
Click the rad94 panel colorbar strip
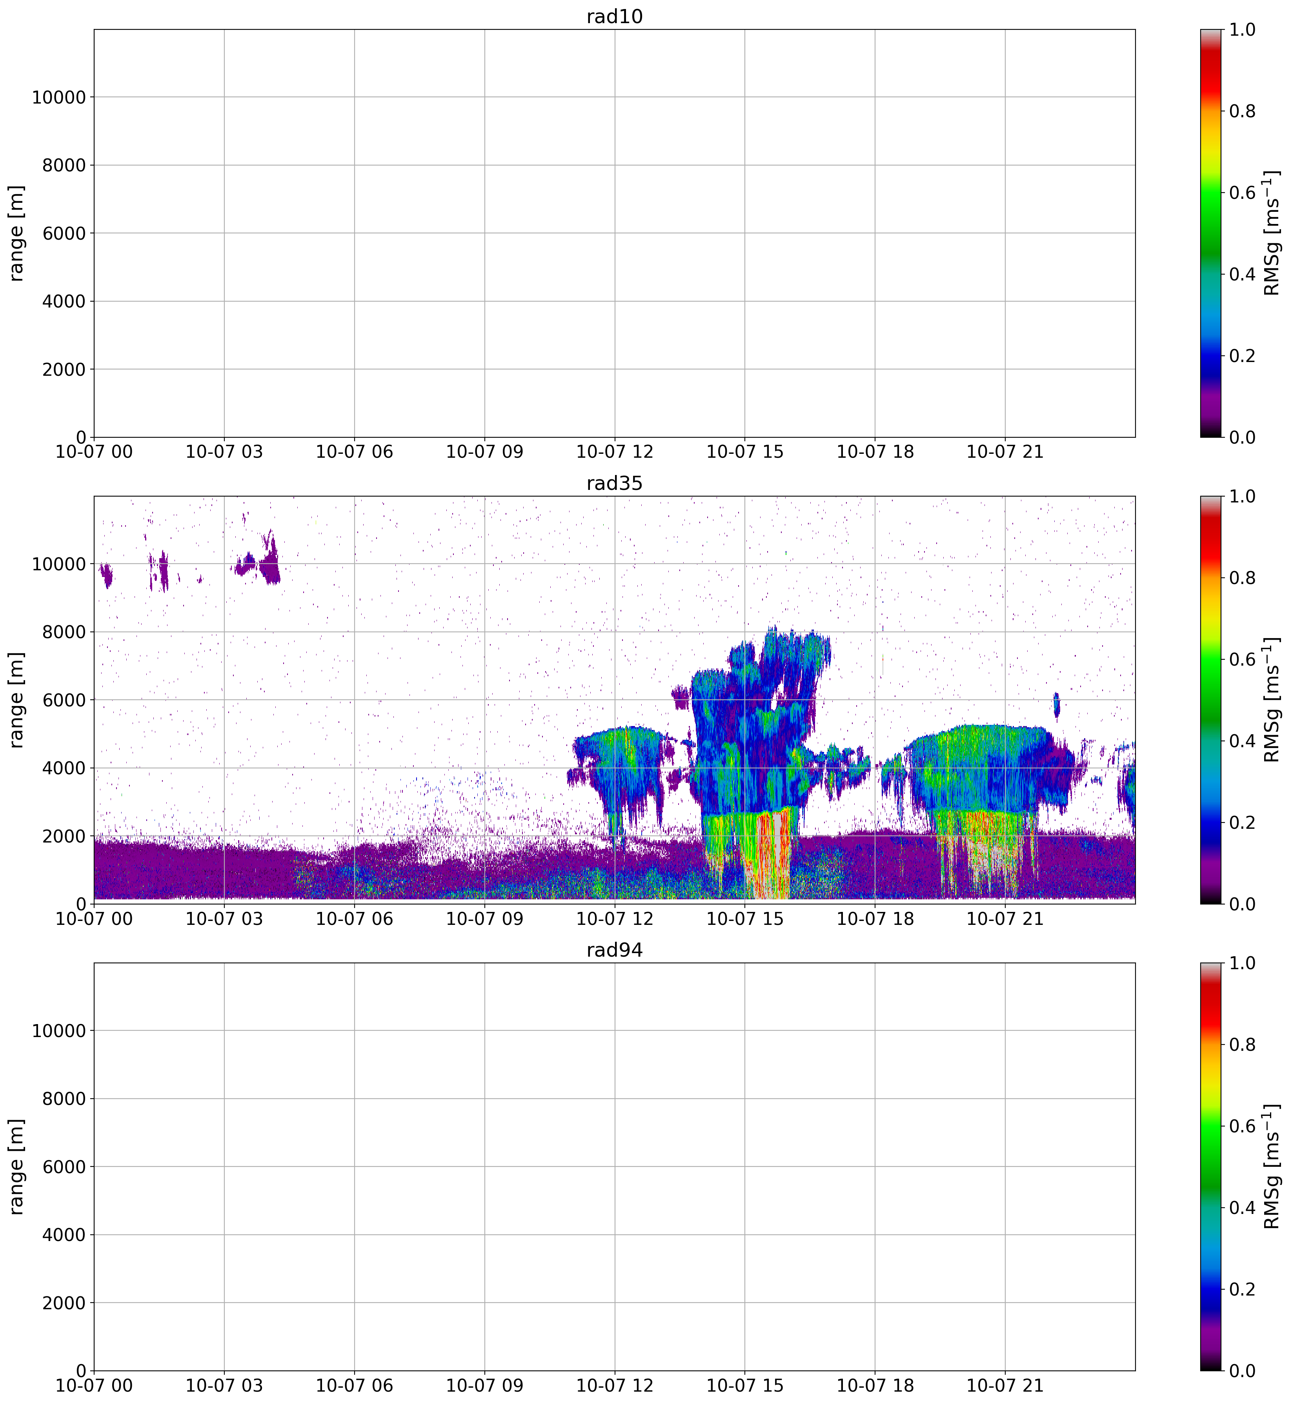click(x=1210, y=1167)
